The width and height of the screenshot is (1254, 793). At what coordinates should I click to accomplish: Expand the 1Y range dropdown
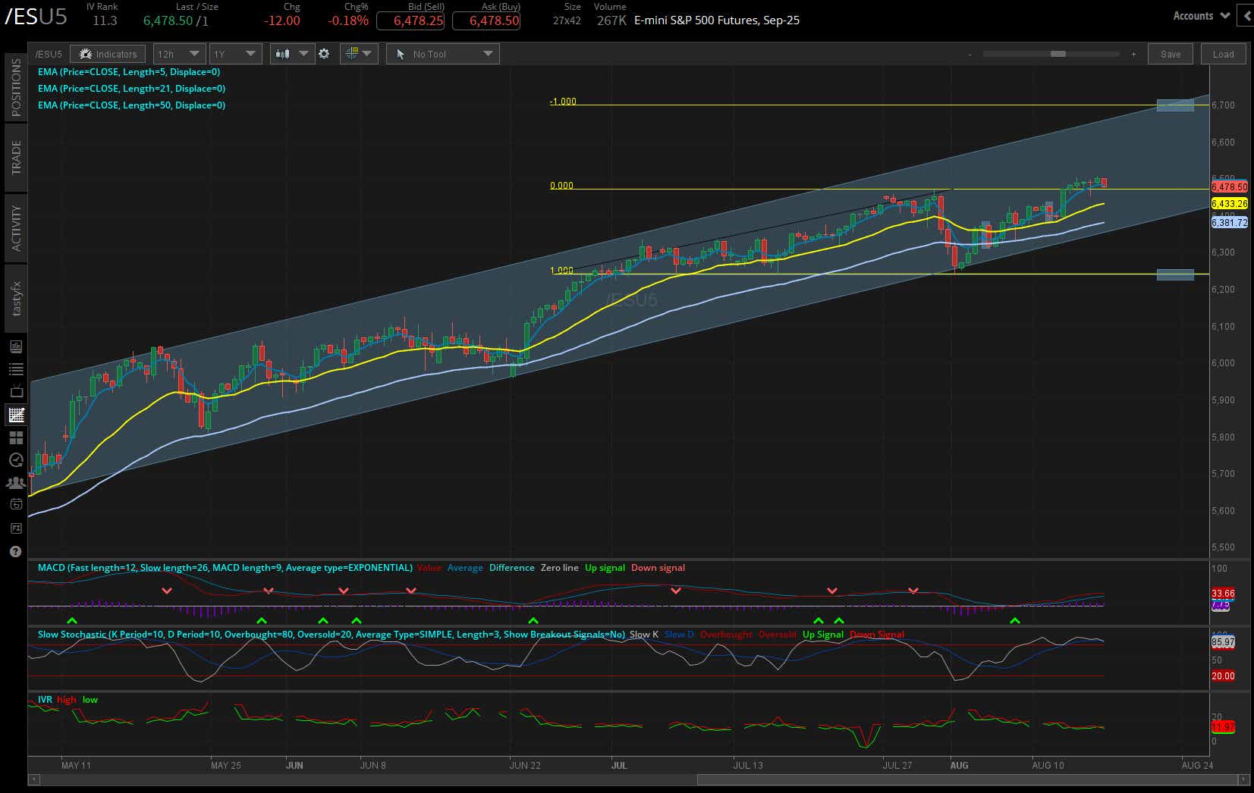click(x=235, y=53)
